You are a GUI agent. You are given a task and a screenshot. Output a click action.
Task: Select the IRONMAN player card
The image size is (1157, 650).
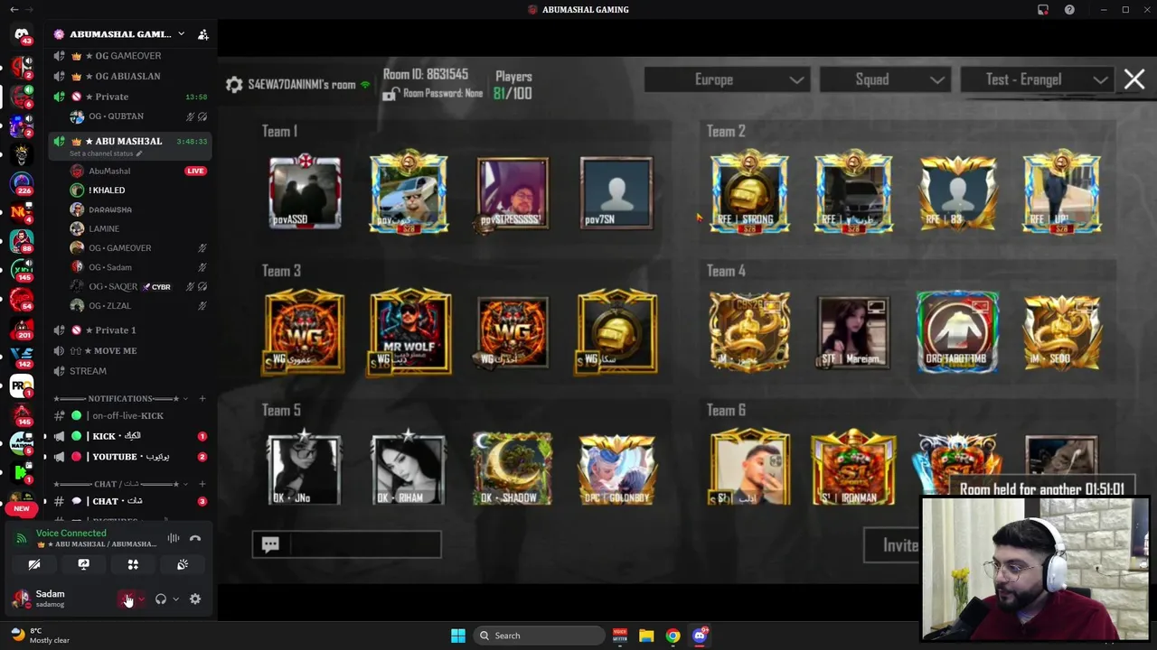(853, 468)
